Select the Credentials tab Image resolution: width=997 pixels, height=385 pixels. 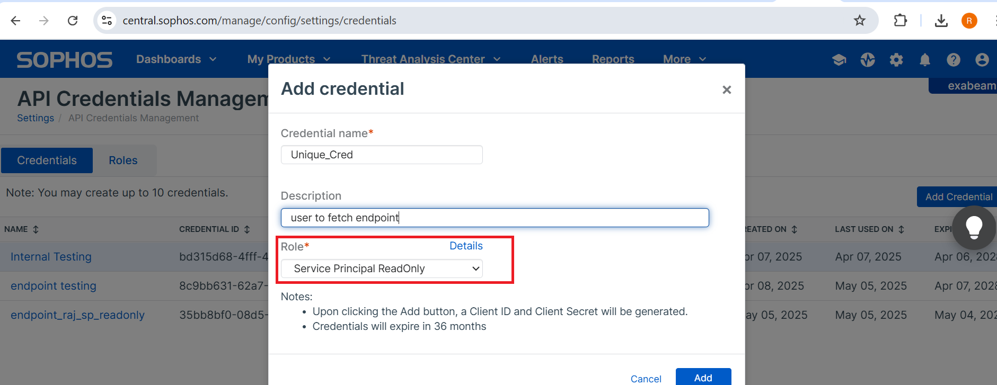(x=47, y=160)
